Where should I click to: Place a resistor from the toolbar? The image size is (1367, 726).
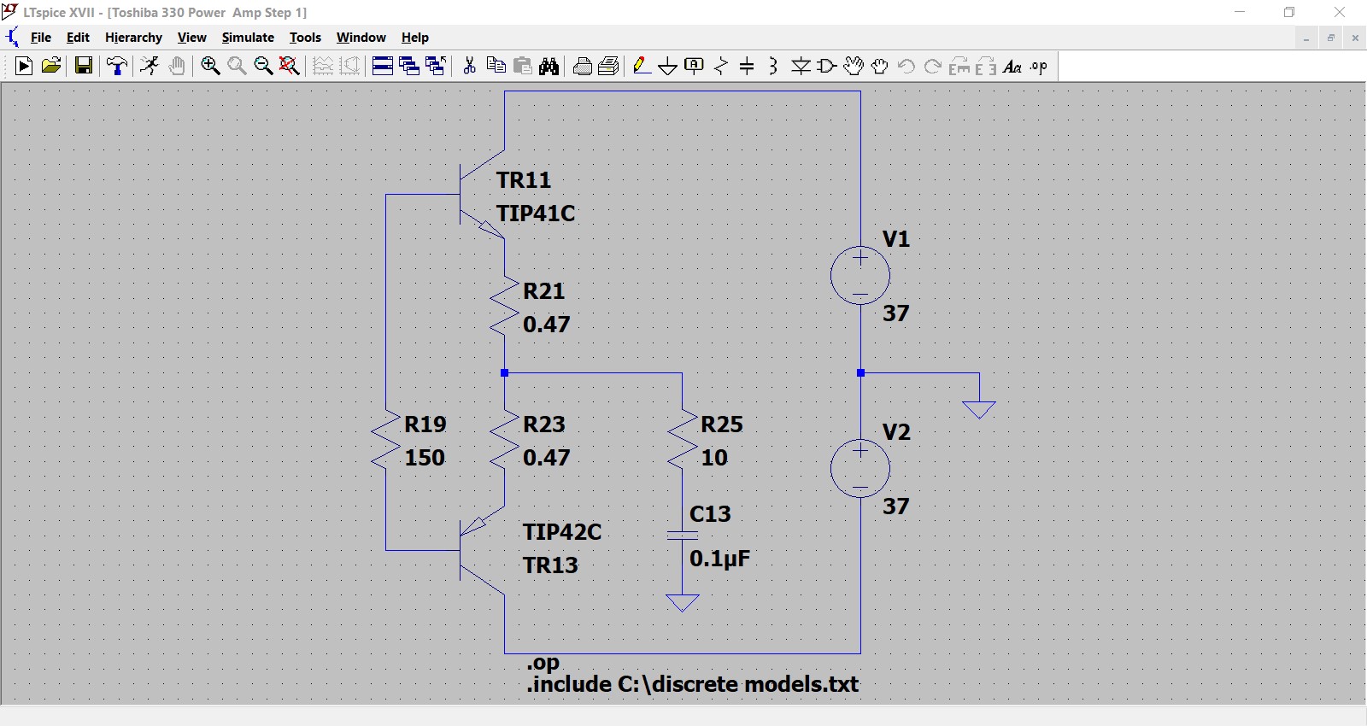tap(721, 66)
